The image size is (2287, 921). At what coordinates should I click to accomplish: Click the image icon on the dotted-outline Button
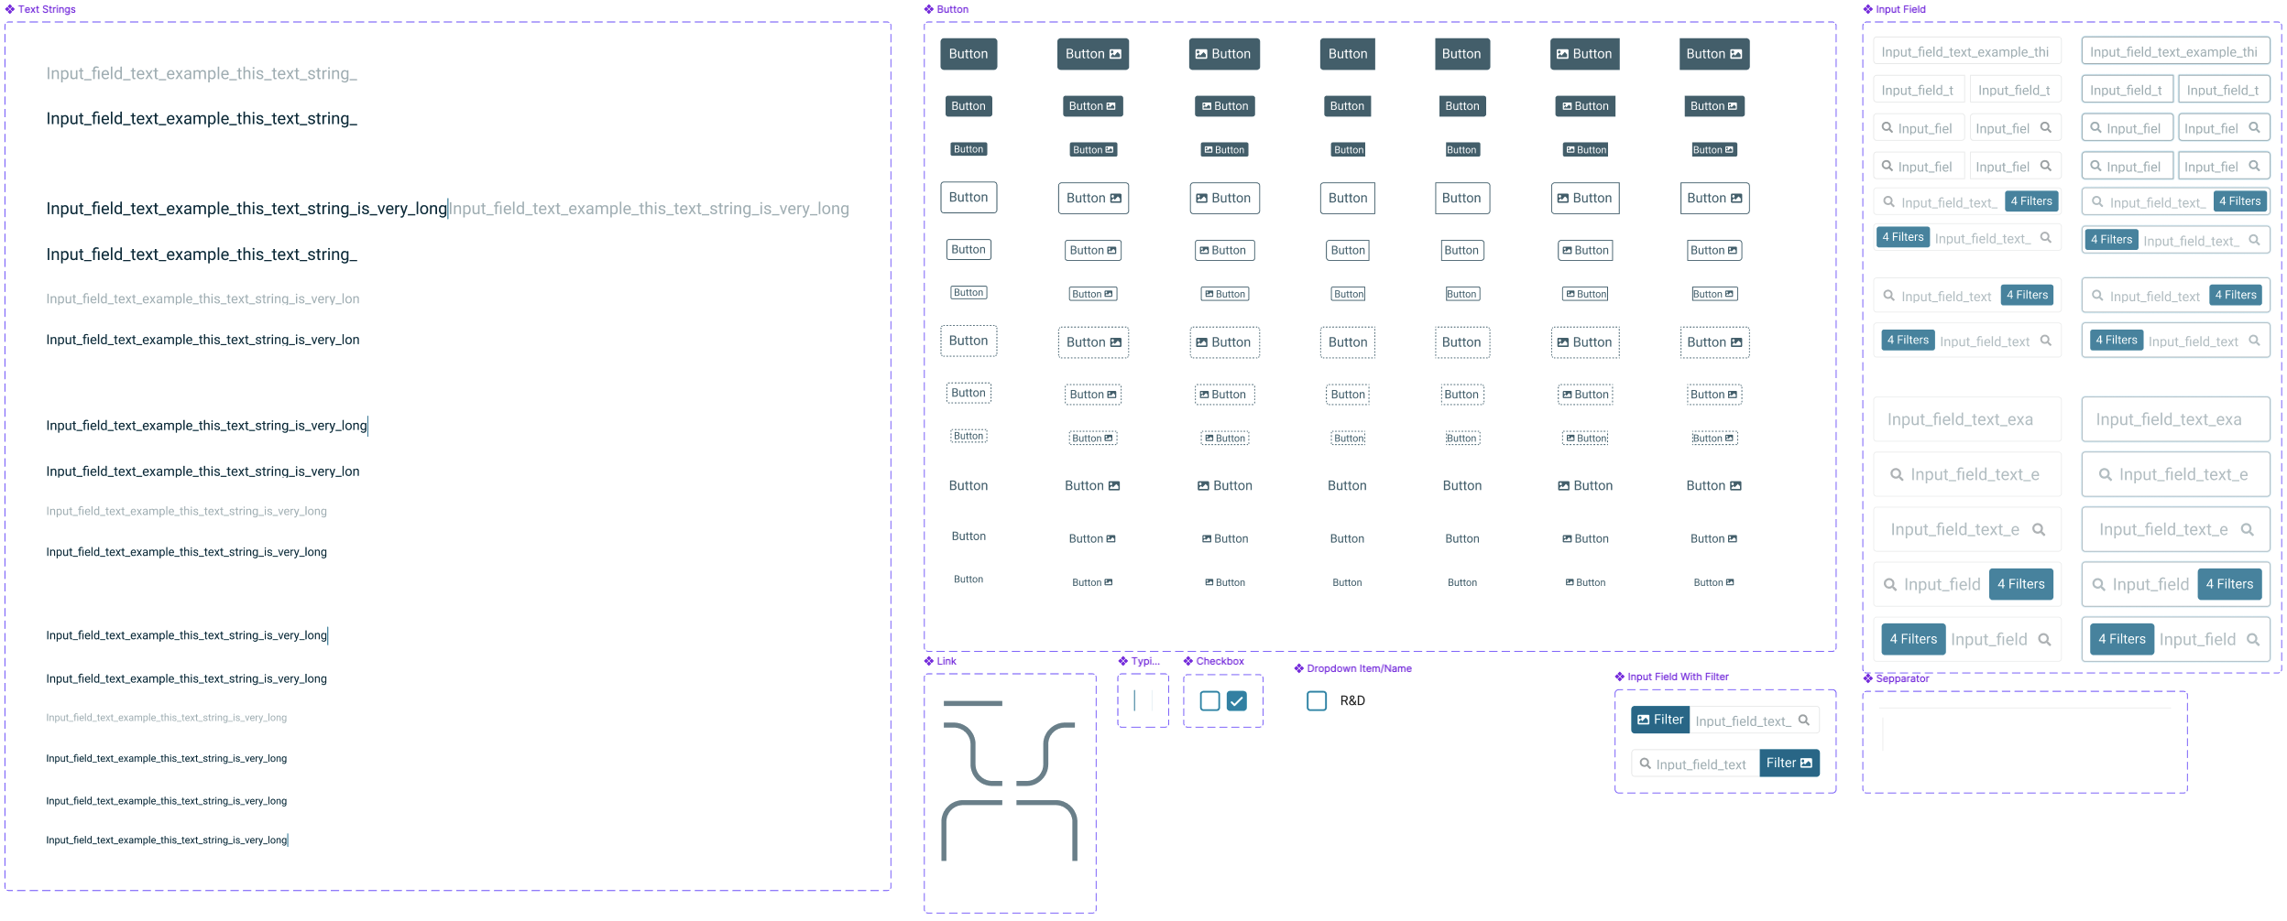[1115, 341]
